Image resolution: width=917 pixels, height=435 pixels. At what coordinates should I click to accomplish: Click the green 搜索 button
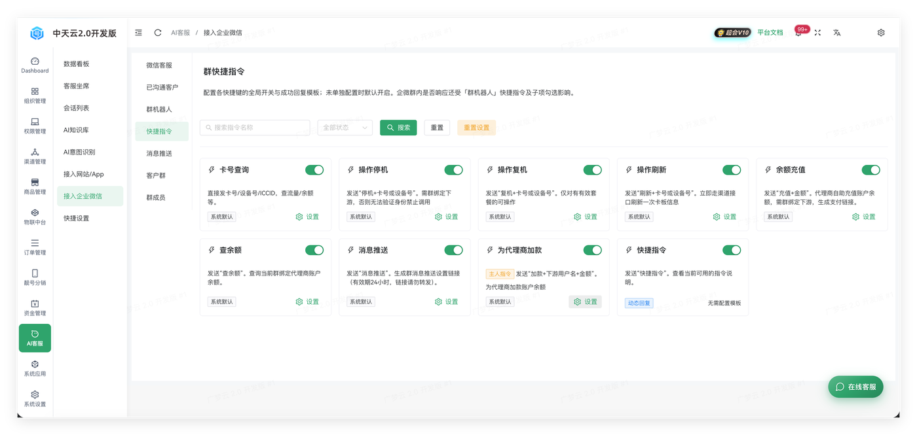(398, 128)
